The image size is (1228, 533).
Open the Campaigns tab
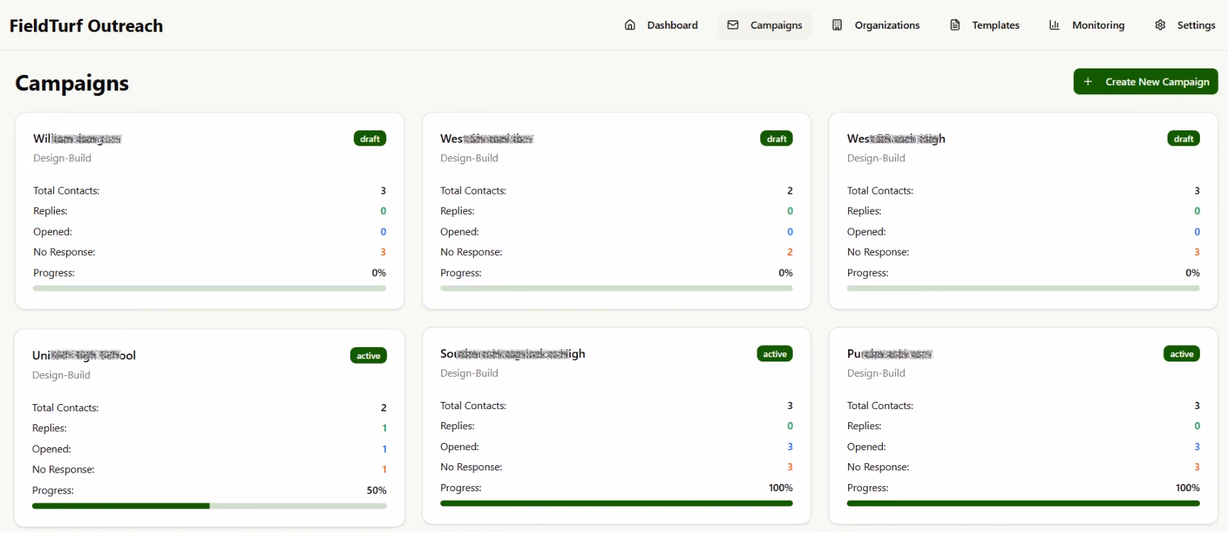point(765,25)
